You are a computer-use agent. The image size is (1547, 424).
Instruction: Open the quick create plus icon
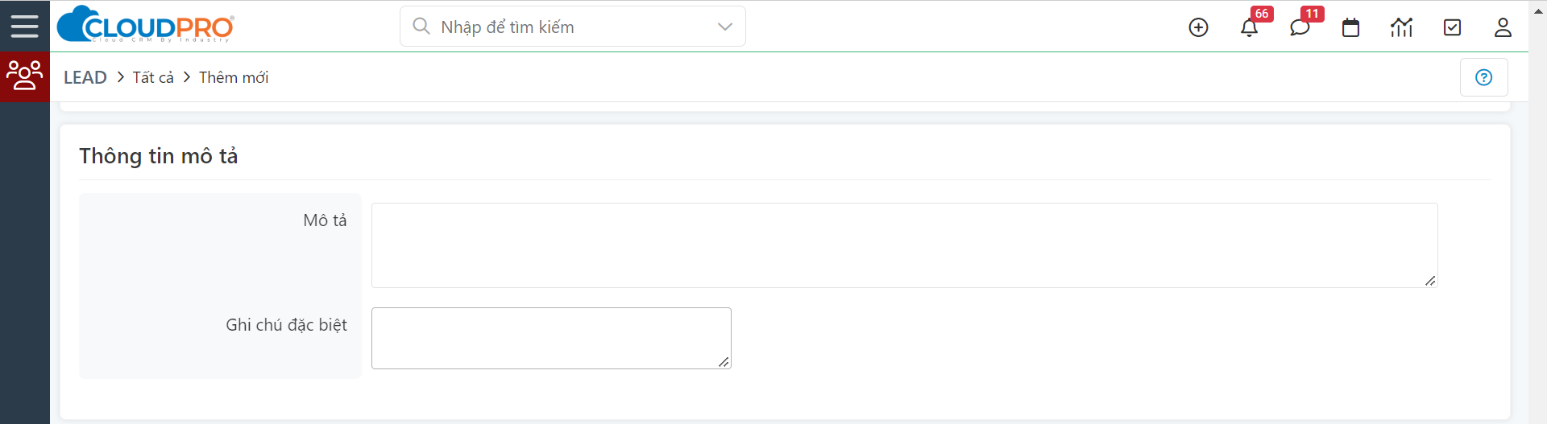pyautogui.click(x=1198, y=27)
